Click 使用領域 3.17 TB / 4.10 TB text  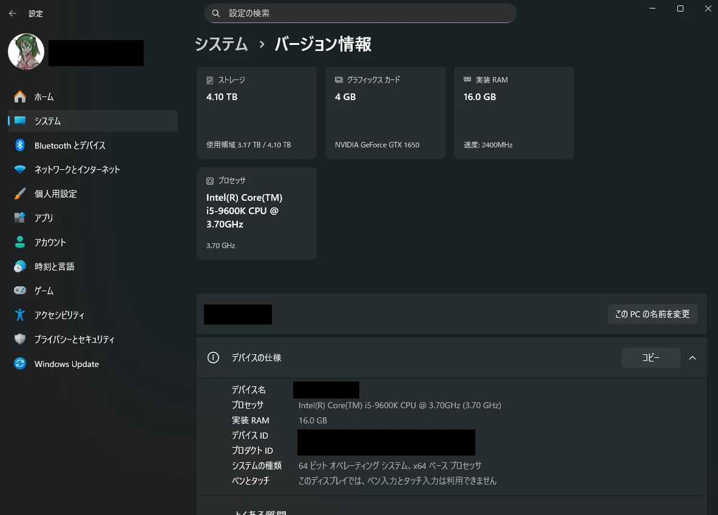tap(249, 144)
